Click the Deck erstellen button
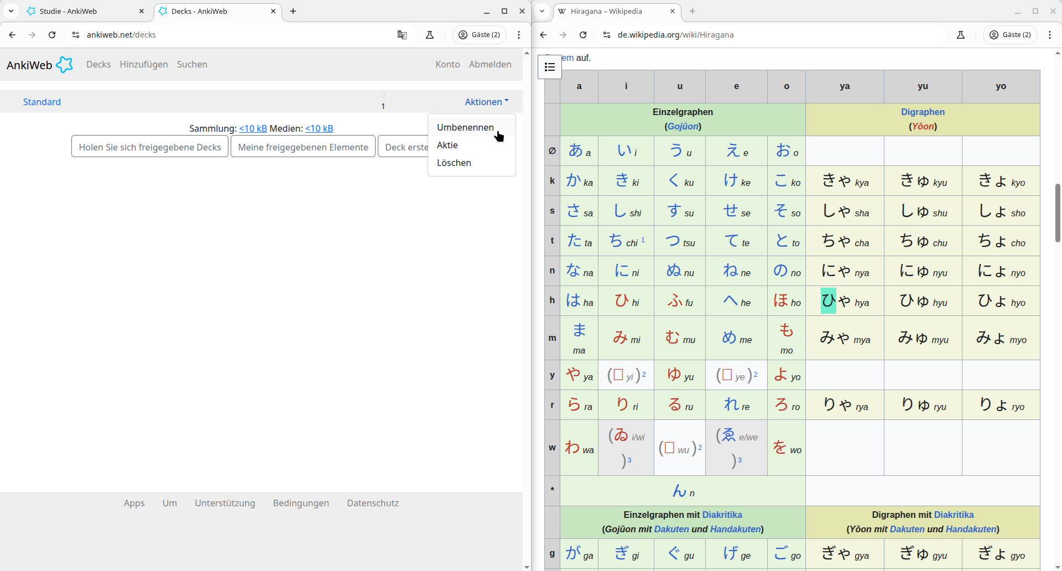 (403, 147)
